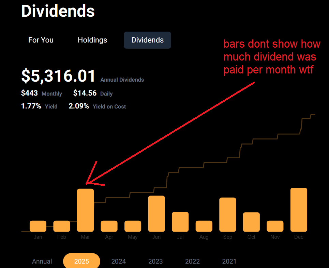Select the June dividend bar

[x=156, y=214]
